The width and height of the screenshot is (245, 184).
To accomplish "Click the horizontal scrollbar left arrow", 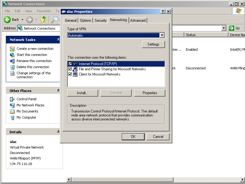I will (x=69, y=180).
